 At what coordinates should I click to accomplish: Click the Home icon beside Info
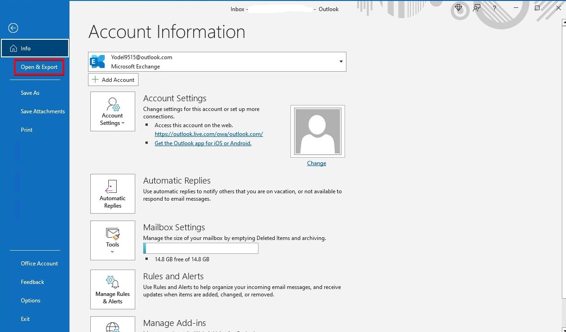(x=13, y=49)
